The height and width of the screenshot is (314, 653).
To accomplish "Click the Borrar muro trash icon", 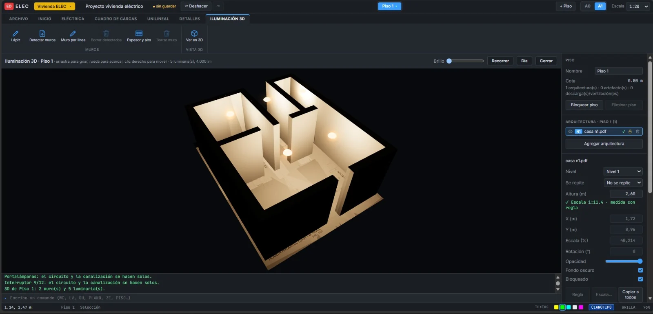I will click(x=167, y=33).
